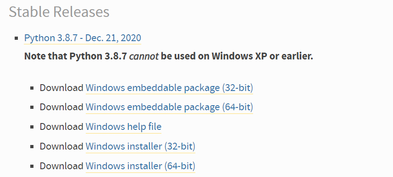The image size is (393, 177).
Task: Download Windows embeddable package (32-bit)
Action: coord(169,88)
